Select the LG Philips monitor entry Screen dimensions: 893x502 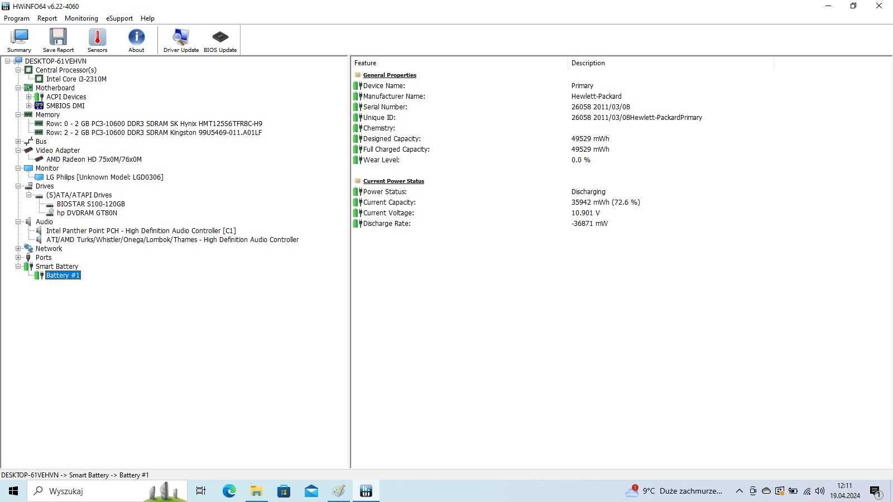(x=104, y=177)
